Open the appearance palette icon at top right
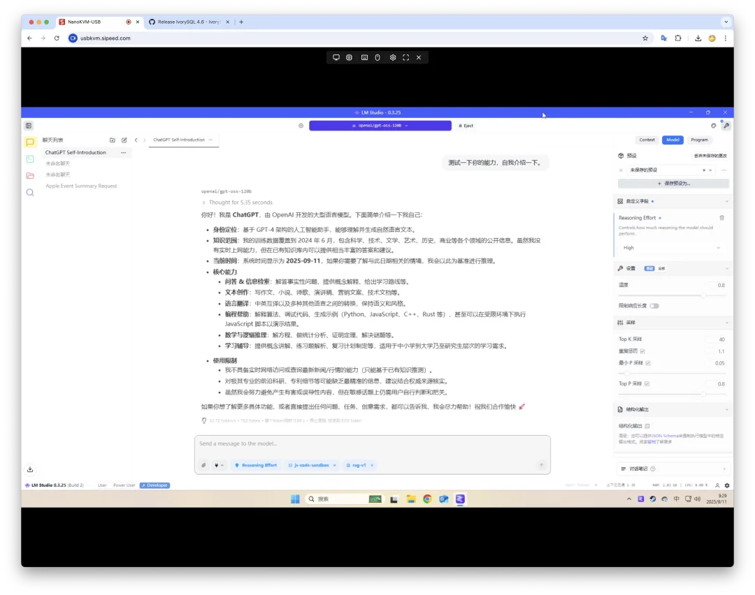The image size is (755, 595). pos(714,126)
